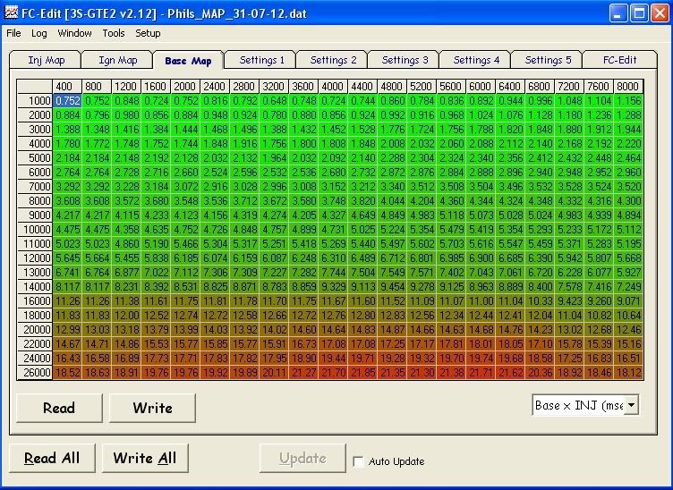Screen dimensions: 673x490
Task: Select cell 3.072 in row 7000
Action: [185, 187]
